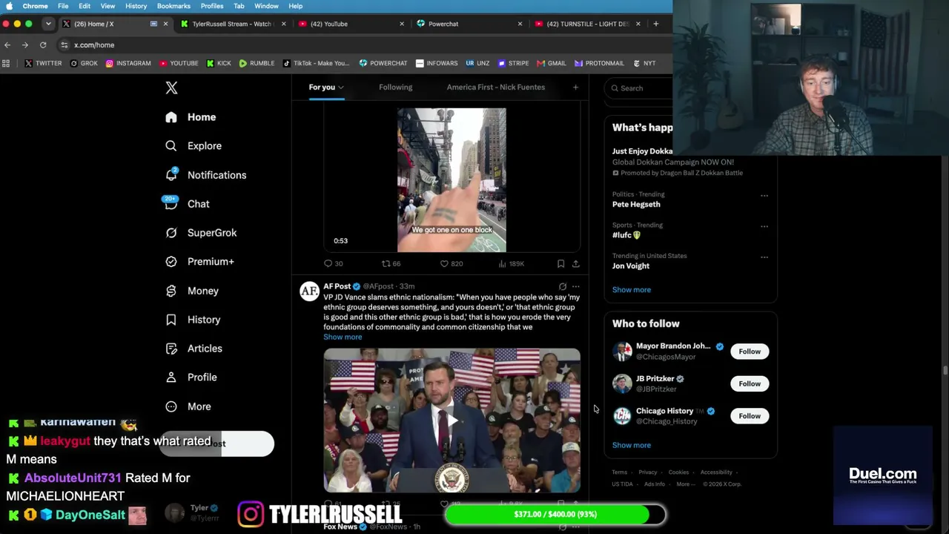Open the Privacy footer link
Viewport: 949px width, 534px height.
648,472
